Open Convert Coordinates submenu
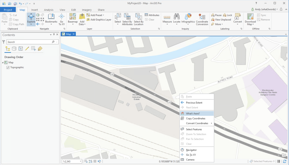The width and height of the screenshot is (289, 165). click(197, 123)
